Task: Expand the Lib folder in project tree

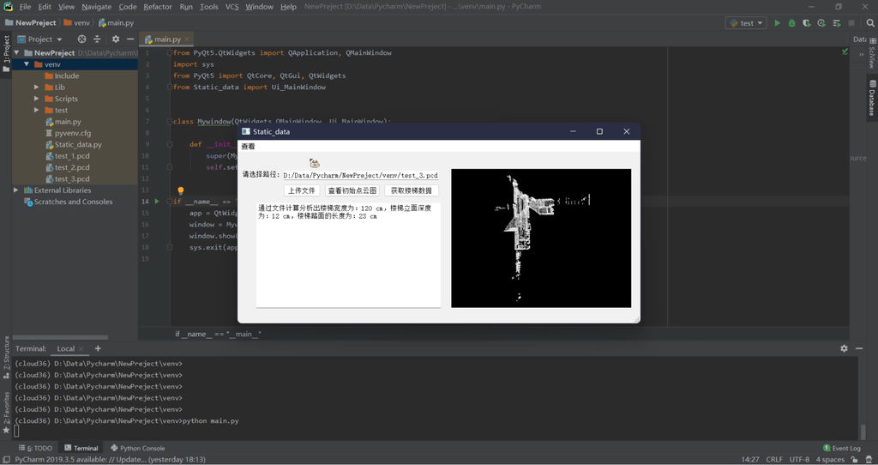Action: [x=37, y=88]
